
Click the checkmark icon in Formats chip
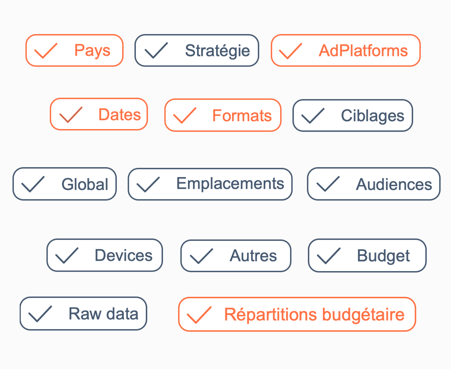click(x=184, y=115)
